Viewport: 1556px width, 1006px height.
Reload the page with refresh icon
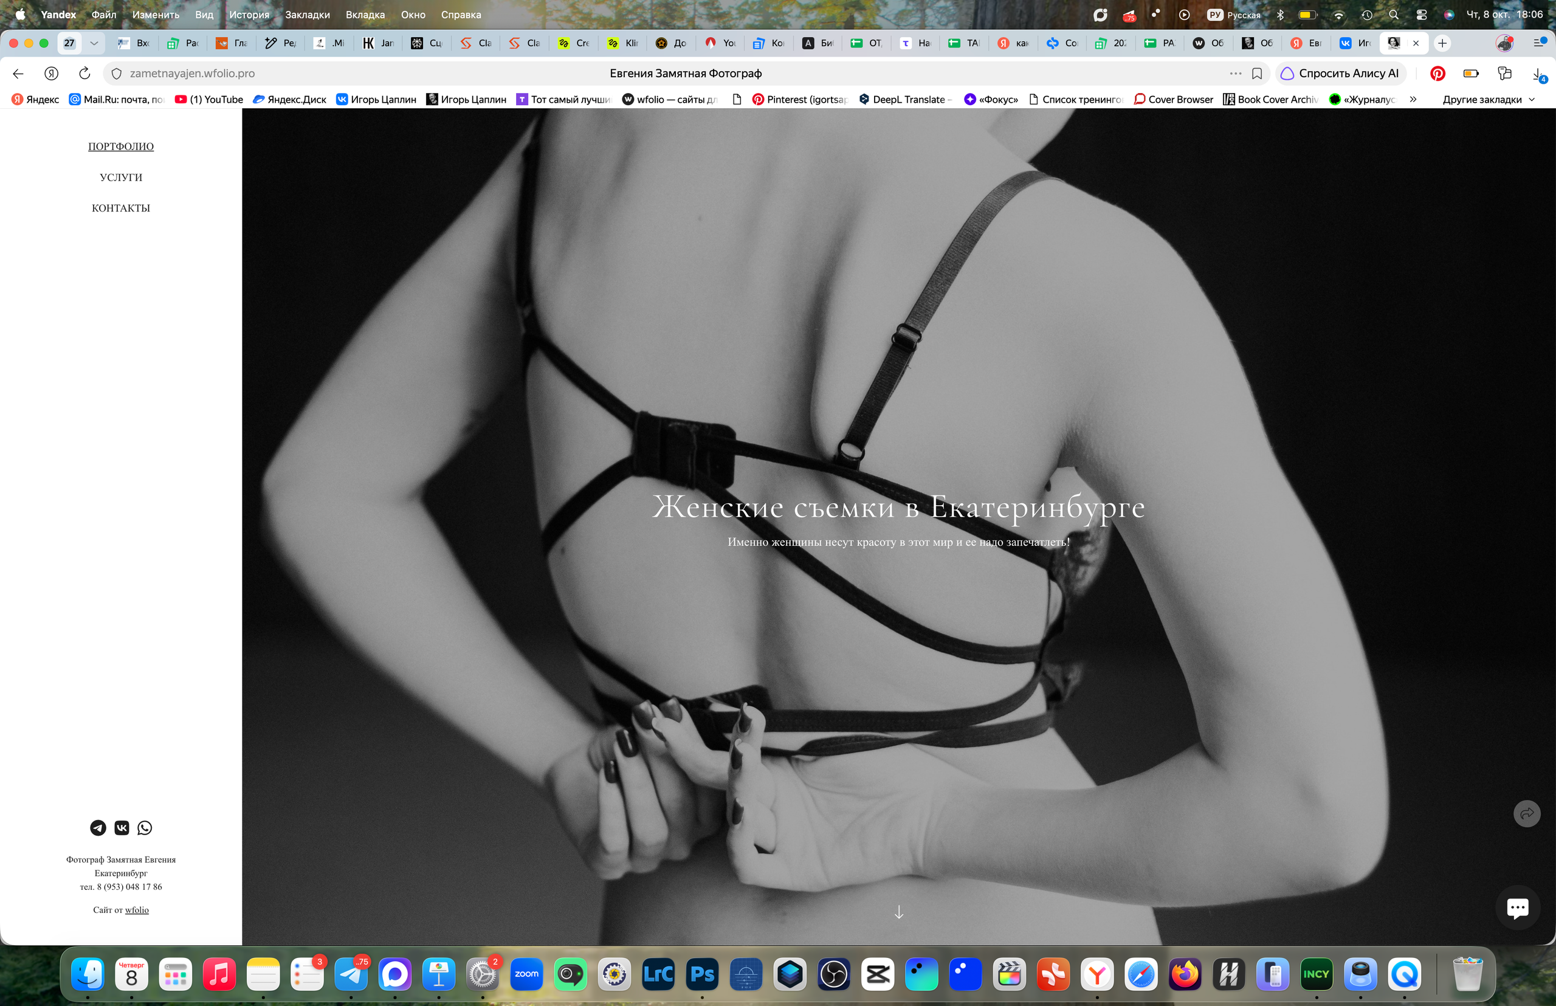(x=84, y=73)
